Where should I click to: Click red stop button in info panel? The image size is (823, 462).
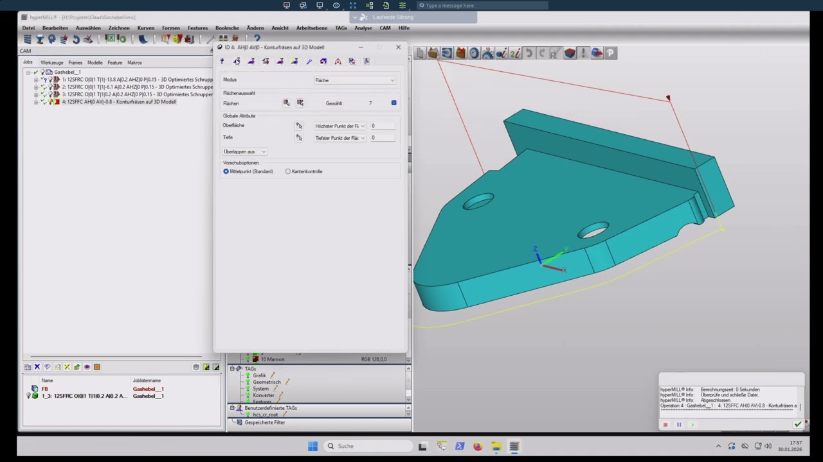point(665,424)
